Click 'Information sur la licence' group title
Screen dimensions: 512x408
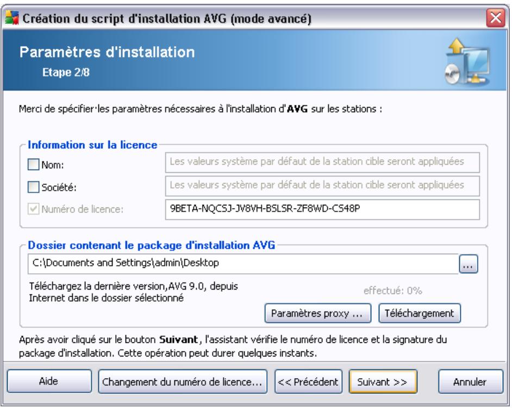pyautogui.click(x=92, y=145)
